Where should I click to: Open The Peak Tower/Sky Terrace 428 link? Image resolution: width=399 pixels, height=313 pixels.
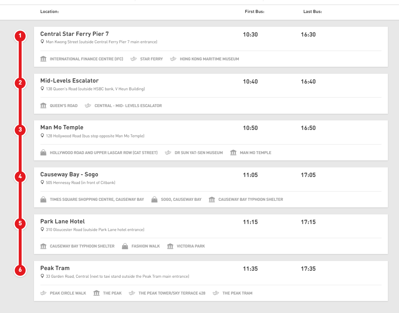[x=172, y=293]
